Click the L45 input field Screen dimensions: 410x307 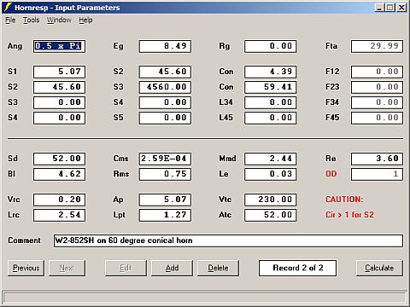tap(271, 118)
